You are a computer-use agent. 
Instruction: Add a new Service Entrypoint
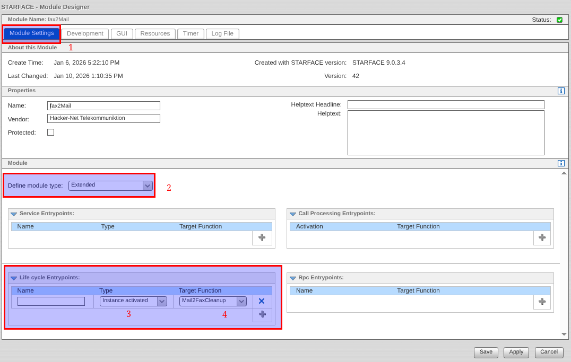coord(262,237)
